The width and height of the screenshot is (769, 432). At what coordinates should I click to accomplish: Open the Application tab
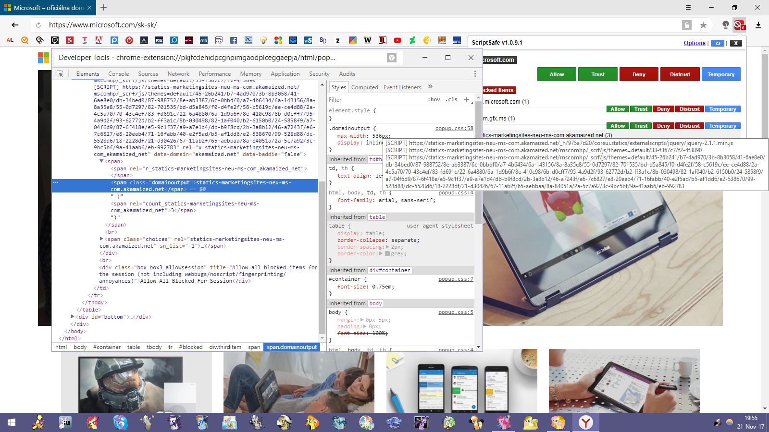[x=285, y=74]
